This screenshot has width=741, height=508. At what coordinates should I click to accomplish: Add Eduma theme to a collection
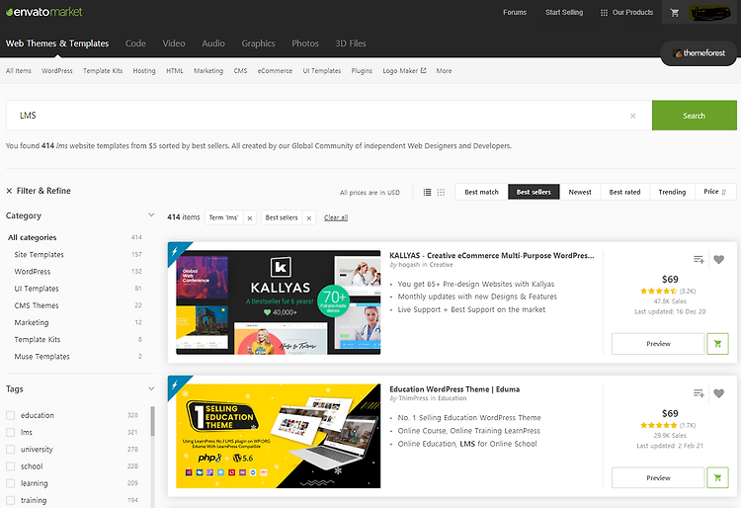click(x=699, y=393)
